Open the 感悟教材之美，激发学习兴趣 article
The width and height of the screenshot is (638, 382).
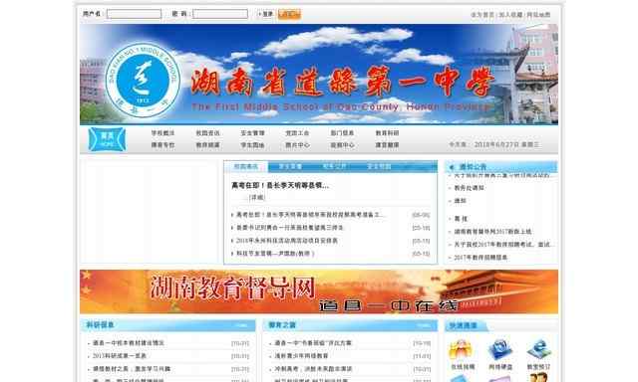click(132, 369)
